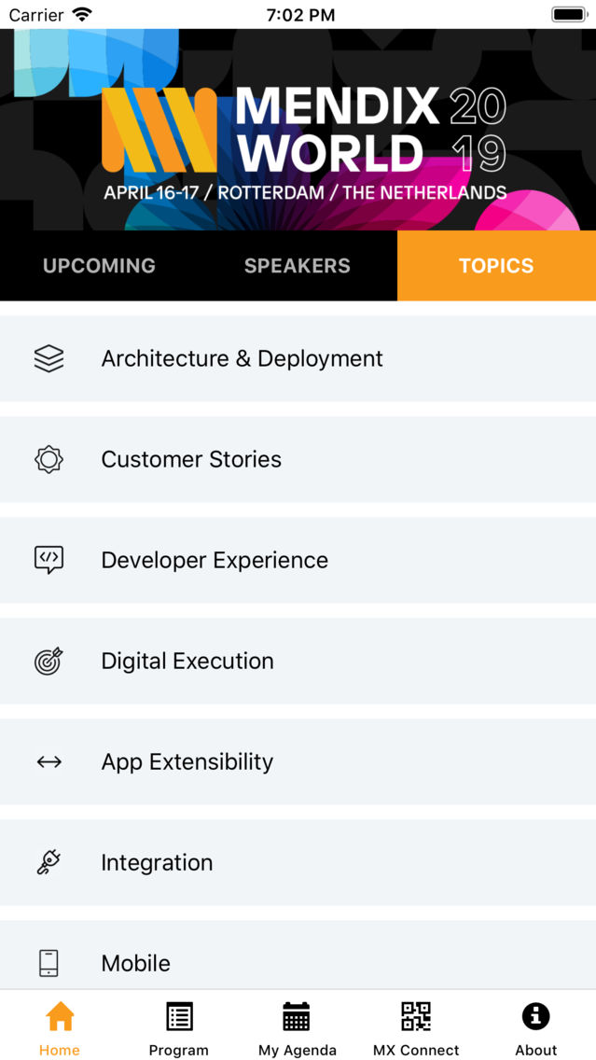Viewport: 596px width, 1060px height.
Task: Tap the Mobile phone icon
Action: coord(49,963)
